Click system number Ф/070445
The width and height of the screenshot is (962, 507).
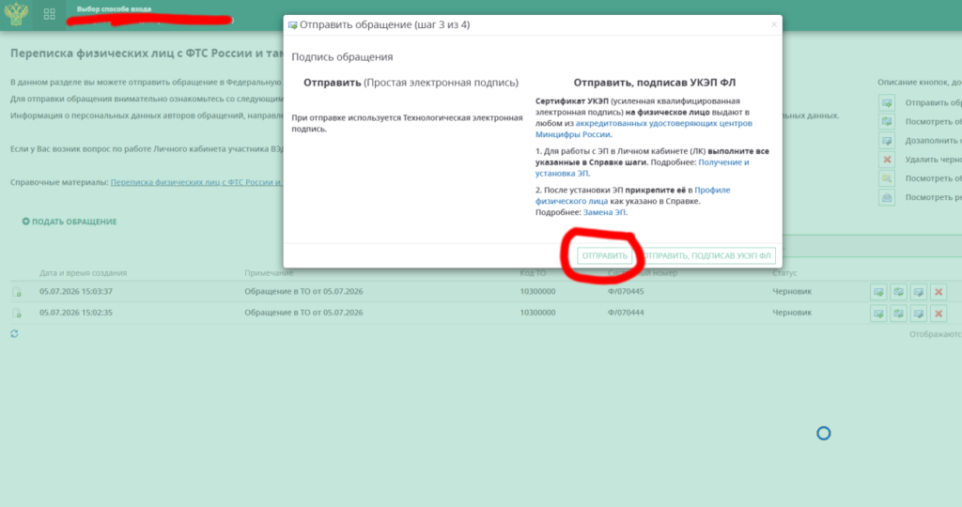click(626, 291)
